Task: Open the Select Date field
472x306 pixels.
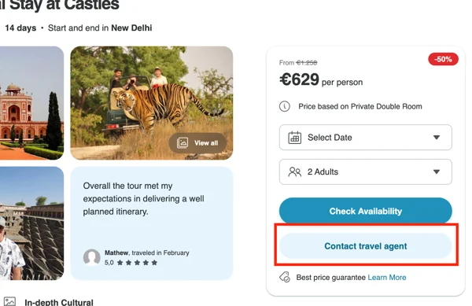Action: [x=366, y=138]
